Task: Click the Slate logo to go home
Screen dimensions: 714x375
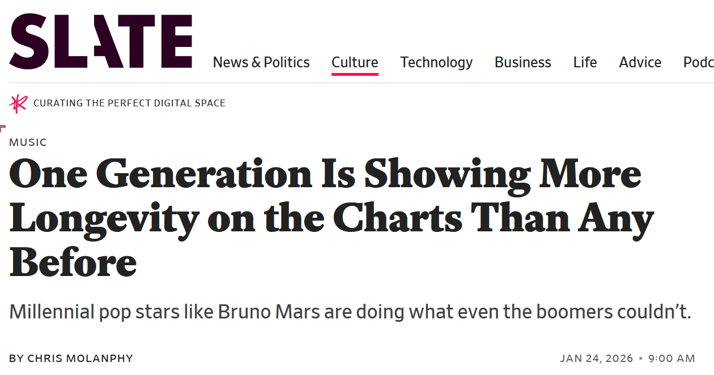Action: [x=101, y=42]
